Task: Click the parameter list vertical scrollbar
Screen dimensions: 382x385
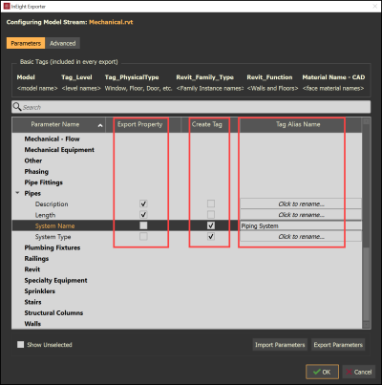Action: tap(366, 223)
